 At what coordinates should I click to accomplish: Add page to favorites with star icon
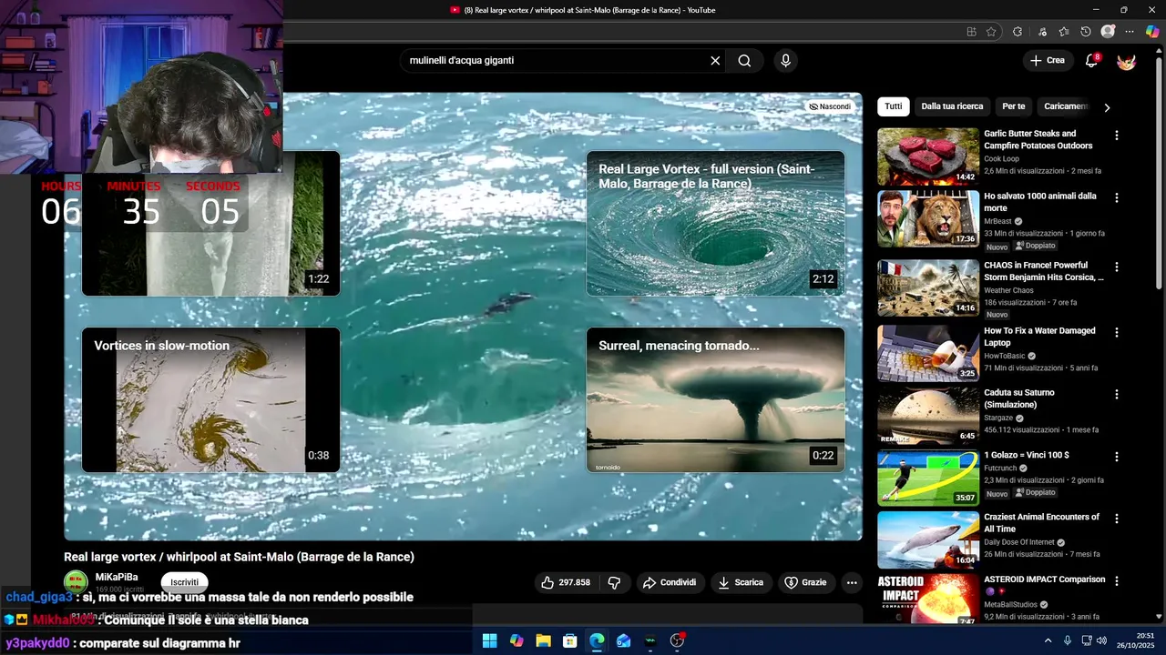(x=991, y=32)
